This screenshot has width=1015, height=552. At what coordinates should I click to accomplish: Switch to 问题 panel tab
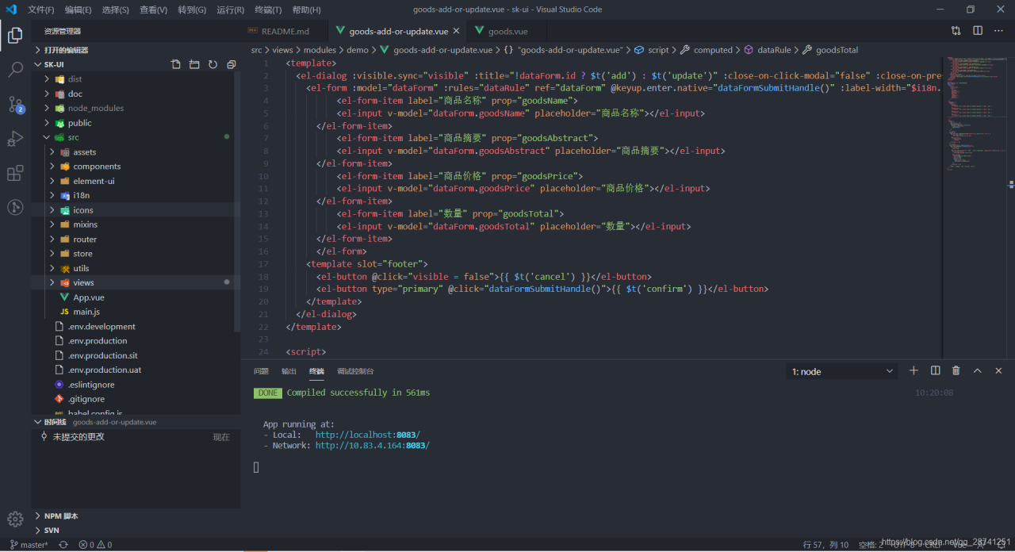[x=261, y=371]
